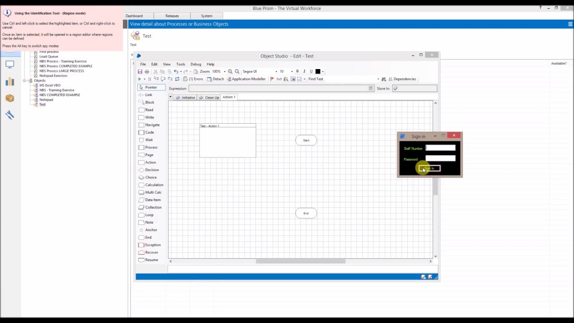Image resolution: width=574 pixels, height=323 pixels.
Task: Toggle the red breakpoint flag icon
Action: pos(272,79)
